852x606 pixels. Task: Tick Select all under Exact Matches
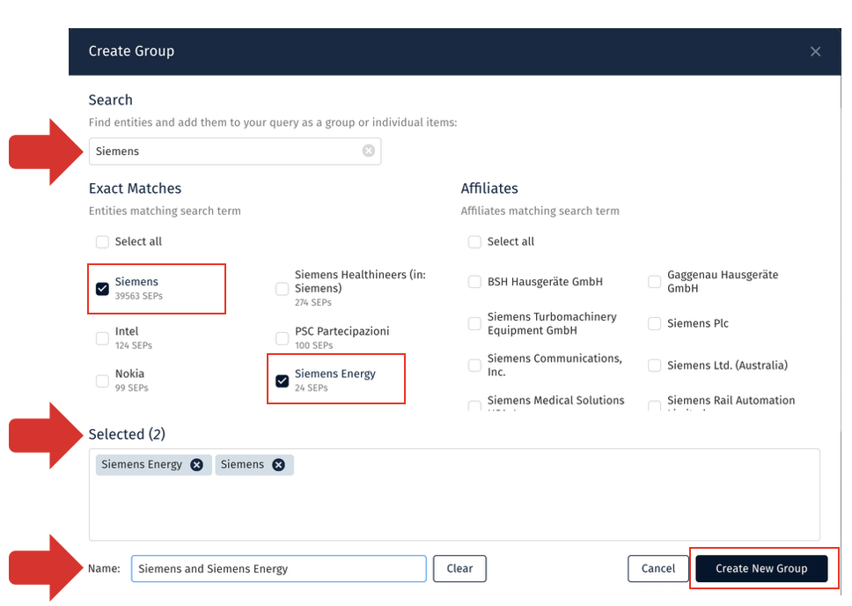click(x=102, y=241)
